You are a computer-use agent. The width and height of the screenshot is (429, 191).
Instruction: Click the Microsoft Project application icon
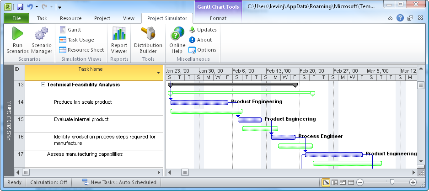[9, 7]
